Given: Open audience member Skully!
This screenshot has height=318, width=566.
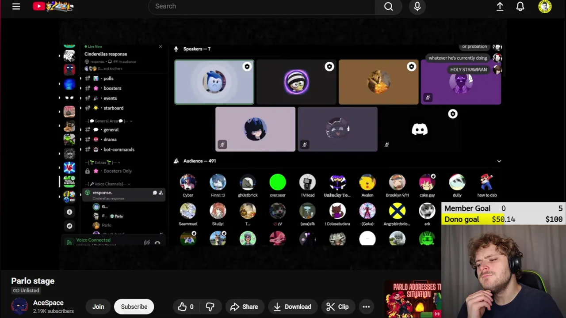Looking at the screenshot, I should 218,214.
